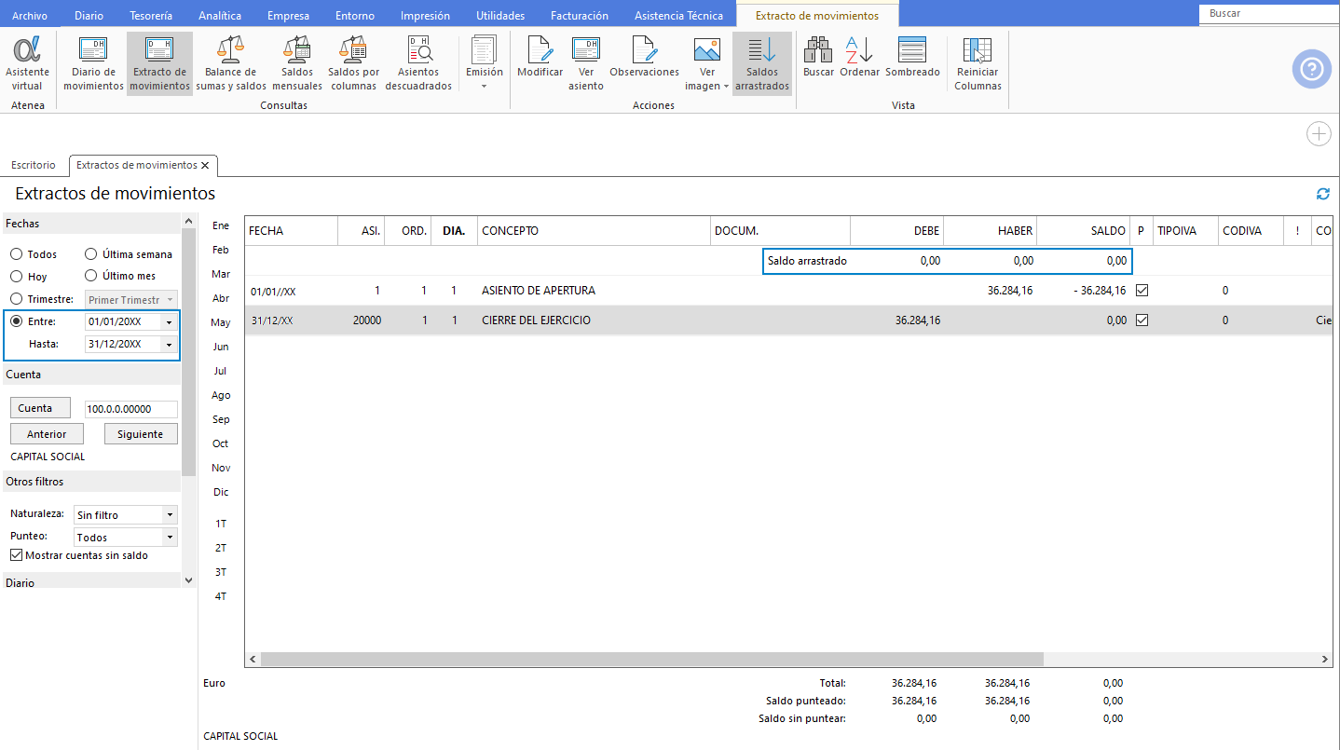The image size is (1340, 750).
Task: Toggle Saldos arrastrados
Action: (x=762, y=63)
